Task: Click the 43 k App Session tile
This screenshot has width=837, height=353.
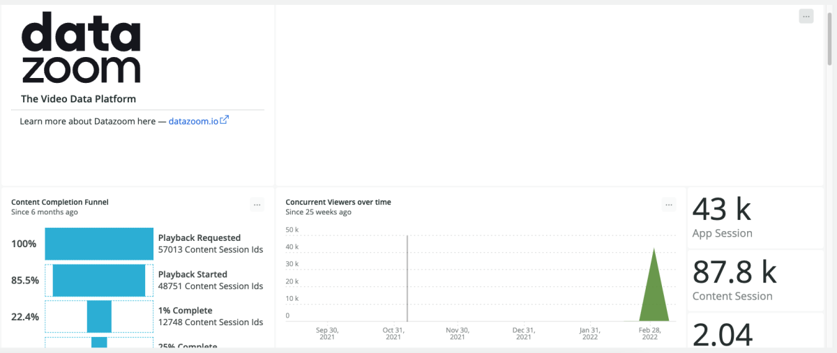Action: 755,218
